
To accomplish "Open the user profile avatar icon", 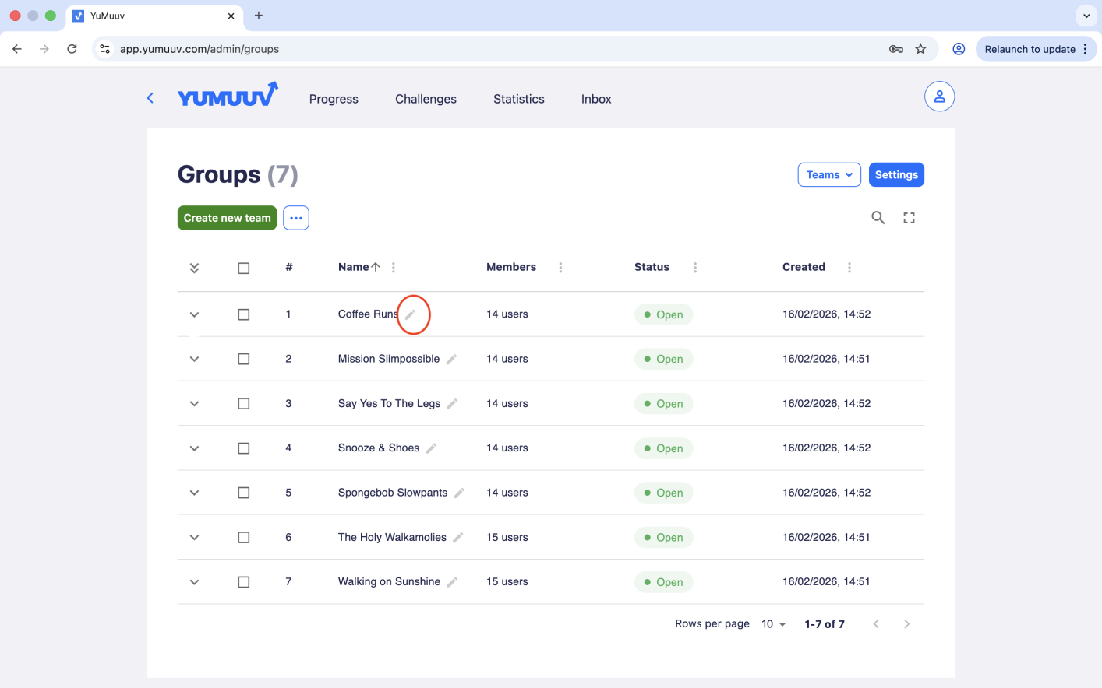I will pos(939,97).
